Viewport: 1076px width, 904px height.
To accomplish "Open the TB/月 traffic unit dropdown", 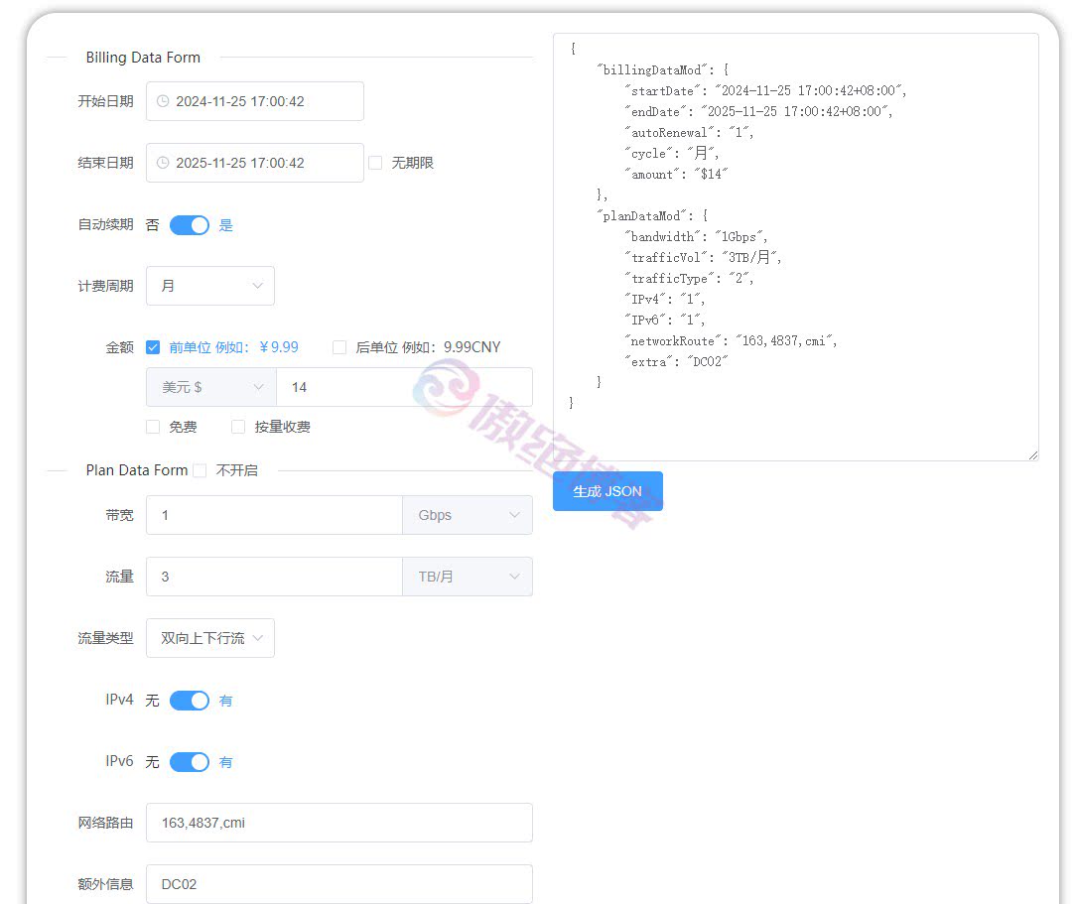I will point(468,577).
